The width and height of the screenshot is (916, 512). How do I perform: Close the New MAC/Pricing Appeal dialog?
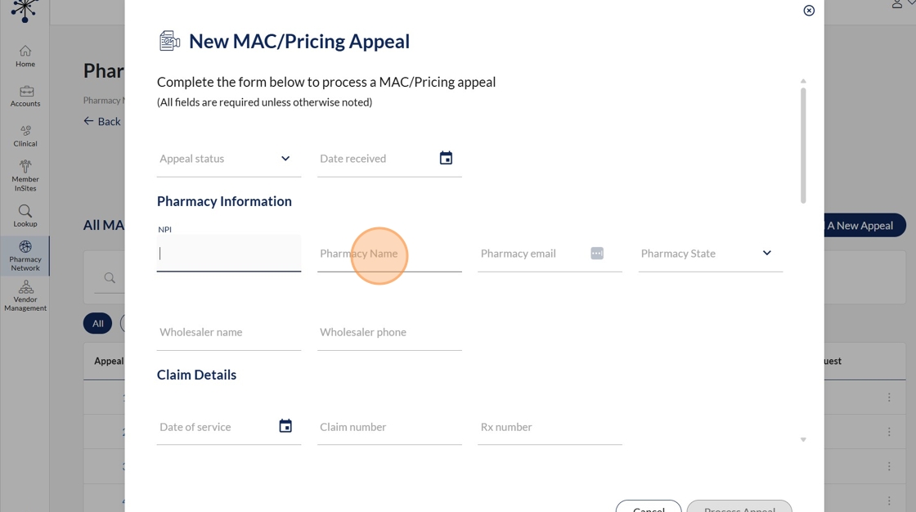click(x=809, y=11)
